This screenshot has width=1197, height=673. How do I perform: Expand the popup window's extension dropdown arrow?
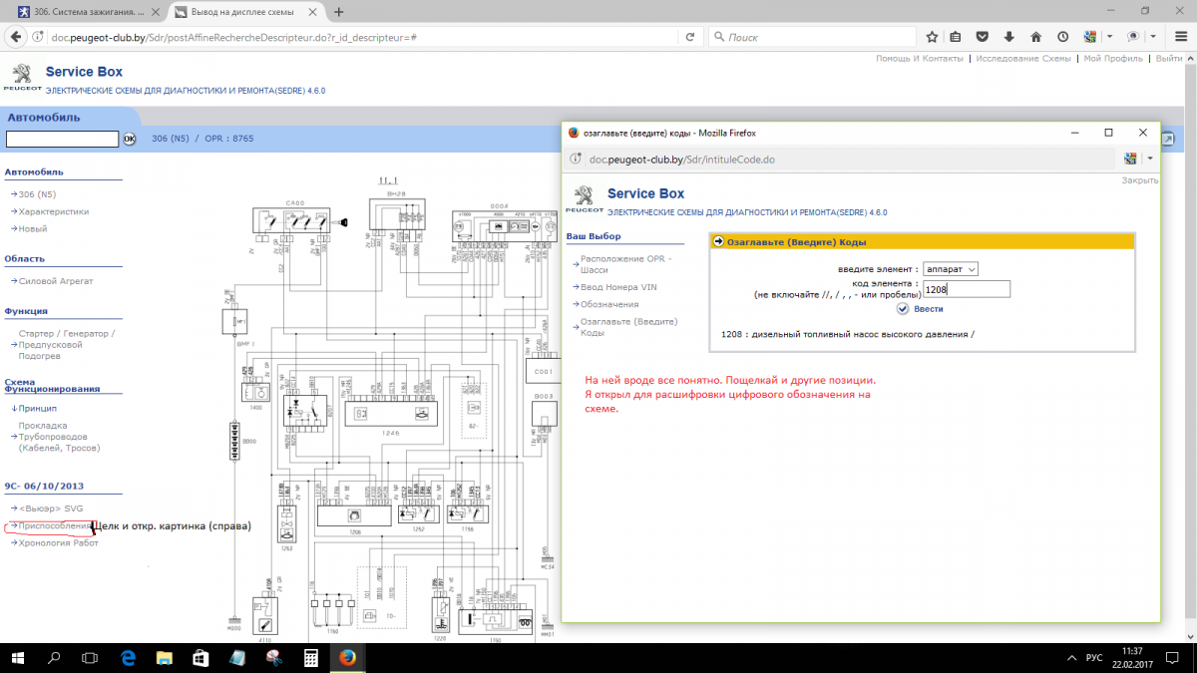click(x=1149, y=159)
